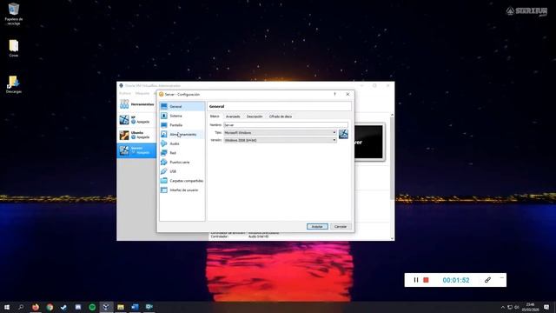Switch to the Avanzado tab
Screen dimensions: 556x313
click(233, 117)
